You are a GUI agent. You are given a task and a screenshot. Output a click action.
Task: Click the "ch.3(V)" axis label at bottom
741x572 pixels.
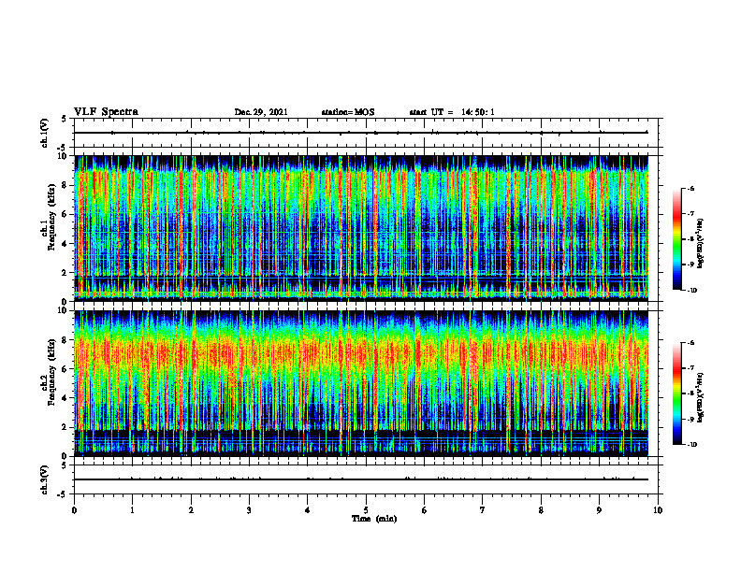coord(44,479)
